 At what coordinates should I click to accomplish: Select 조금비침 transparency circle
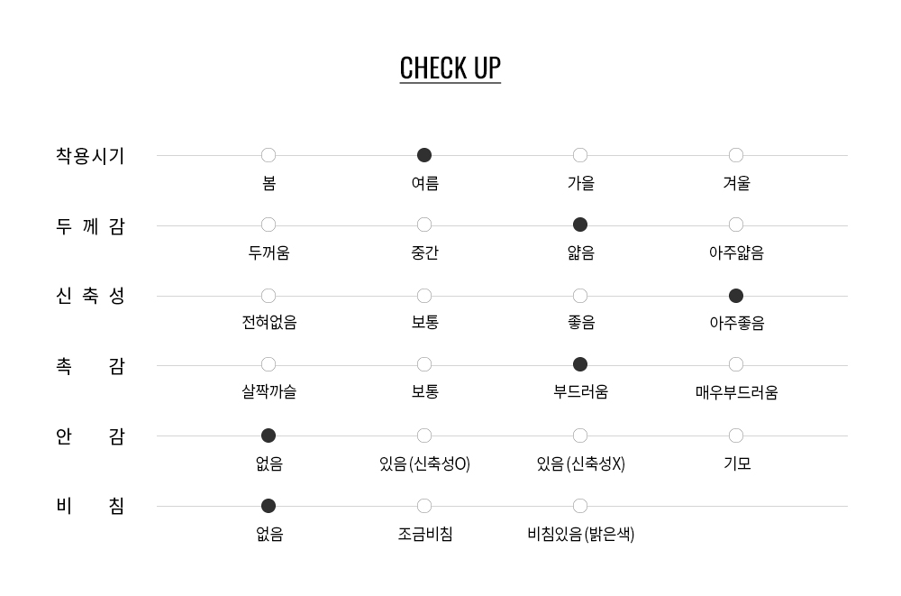(424, 506)
